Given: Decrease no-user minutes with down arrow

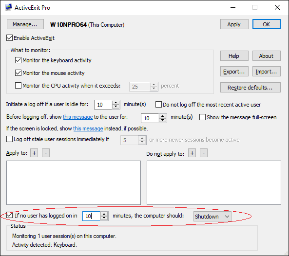Looking at the screenshot, I should coord(104,218).
